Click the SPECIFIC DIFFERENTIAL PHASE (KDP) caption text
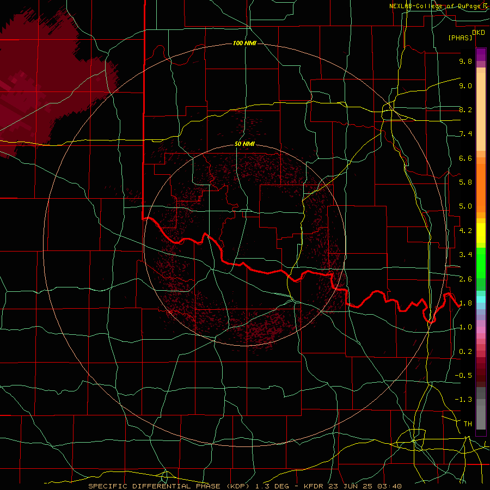Viewport: 490px width, 490px height. (x=169, y=486)
